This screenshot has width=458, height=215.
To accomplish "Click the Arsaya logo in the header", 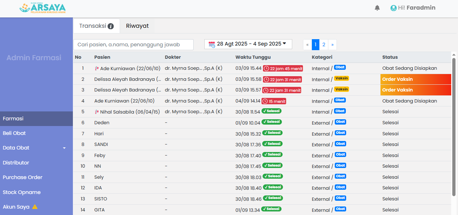I will (x=43, y=8).
